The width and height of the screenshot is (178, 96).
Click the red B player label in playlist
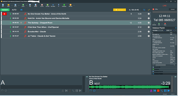pyautogui.click(x=5, y=14)
